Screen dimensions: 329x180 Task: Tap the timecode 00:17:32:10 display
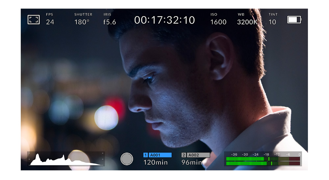pyautogui.click(x=164, y=20)
